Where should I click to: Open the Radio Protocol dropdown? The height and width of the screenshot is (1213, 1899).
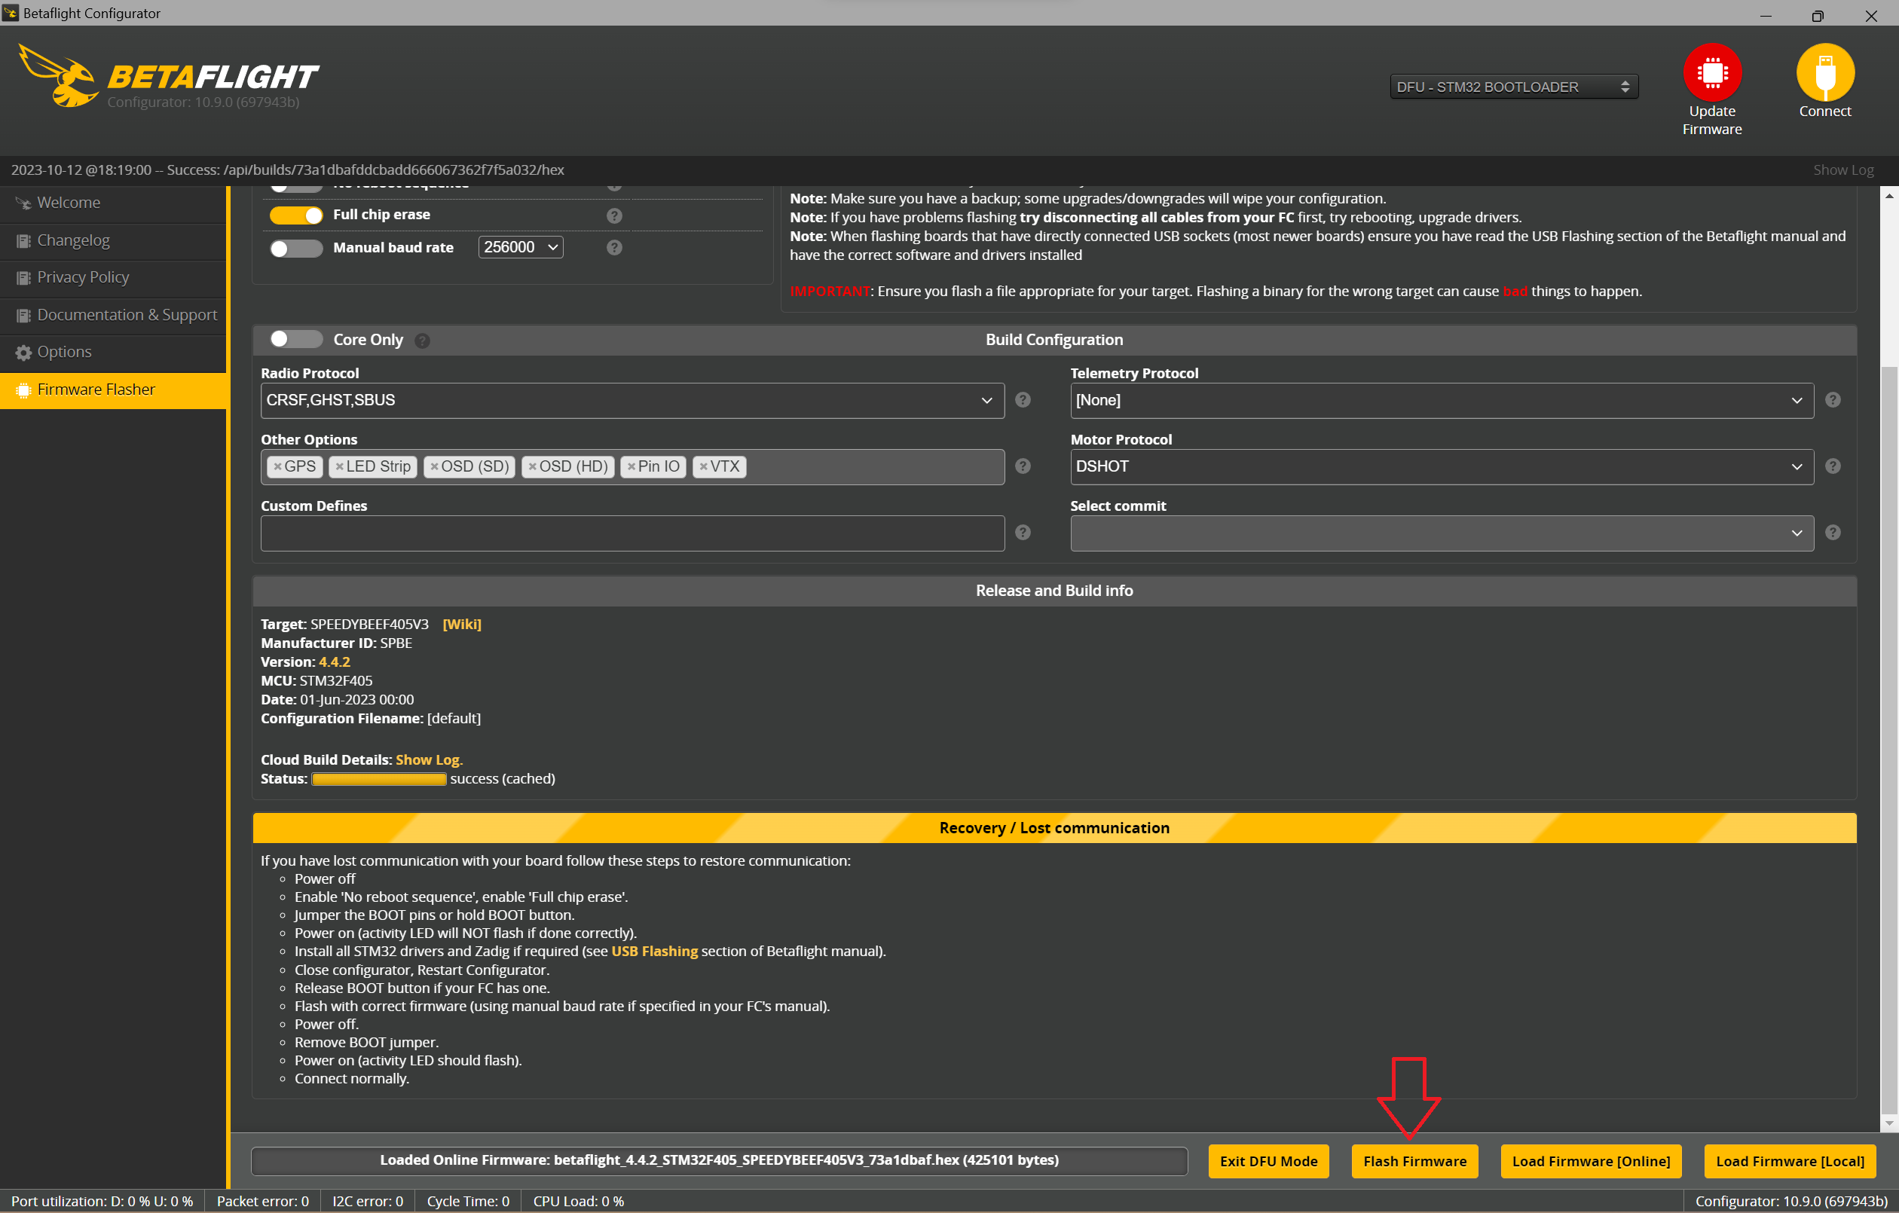click(x=632, y=401)
